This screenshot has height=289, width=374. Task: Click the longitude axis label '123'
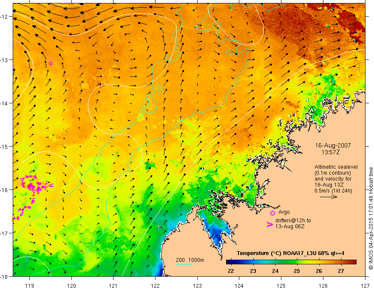click(x=197, y=286)
